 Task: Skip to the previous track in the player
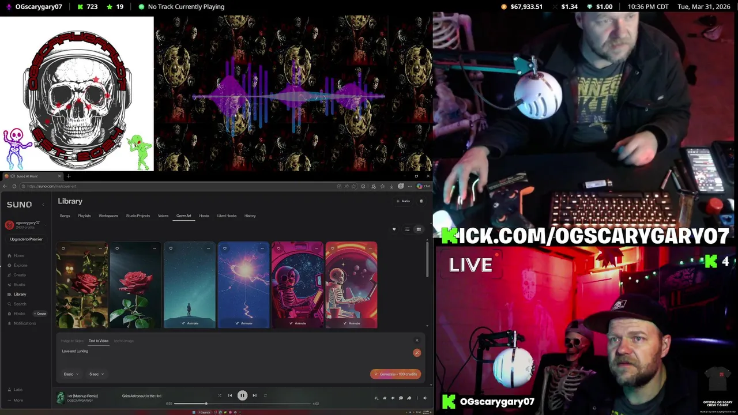pyautogui.click(x=229, y=395)
